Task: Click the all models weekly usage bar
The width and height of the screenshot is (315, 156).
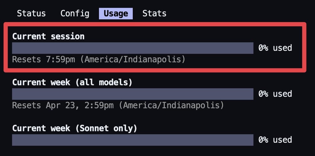Action: (133, 94)
